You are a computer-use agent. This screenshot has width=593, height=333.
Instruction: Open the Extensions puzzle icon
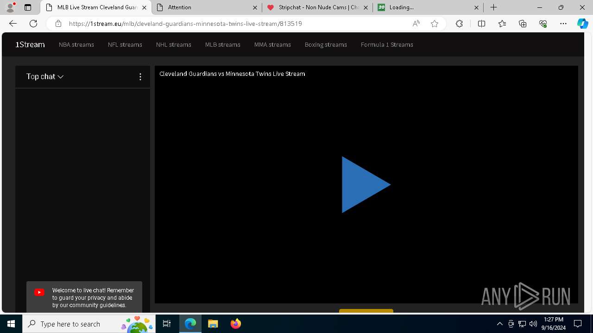tap(459, 24)
